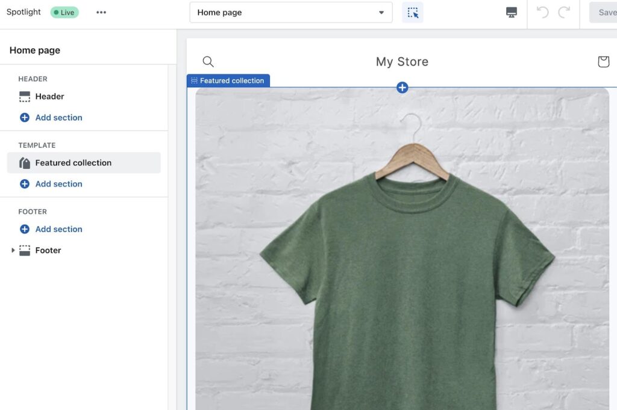Open the three-dot more actions menu
Screen dimensions: 617x410
click(x=101, y=13)
